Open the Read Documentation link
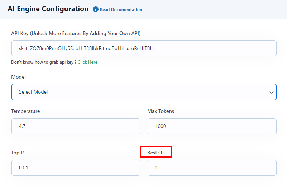 tap(121, 10)
